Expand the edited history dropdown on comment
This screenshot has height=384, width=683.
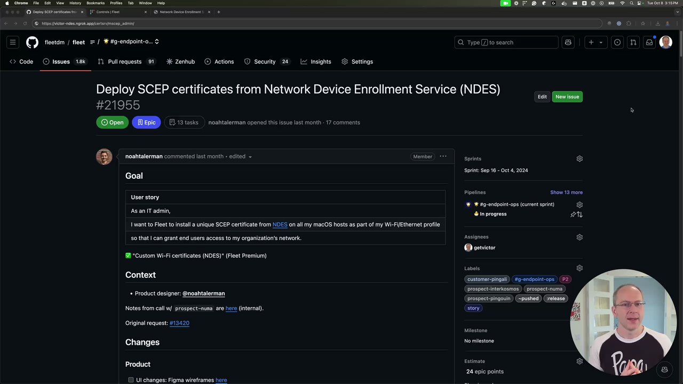pos(250,157)
